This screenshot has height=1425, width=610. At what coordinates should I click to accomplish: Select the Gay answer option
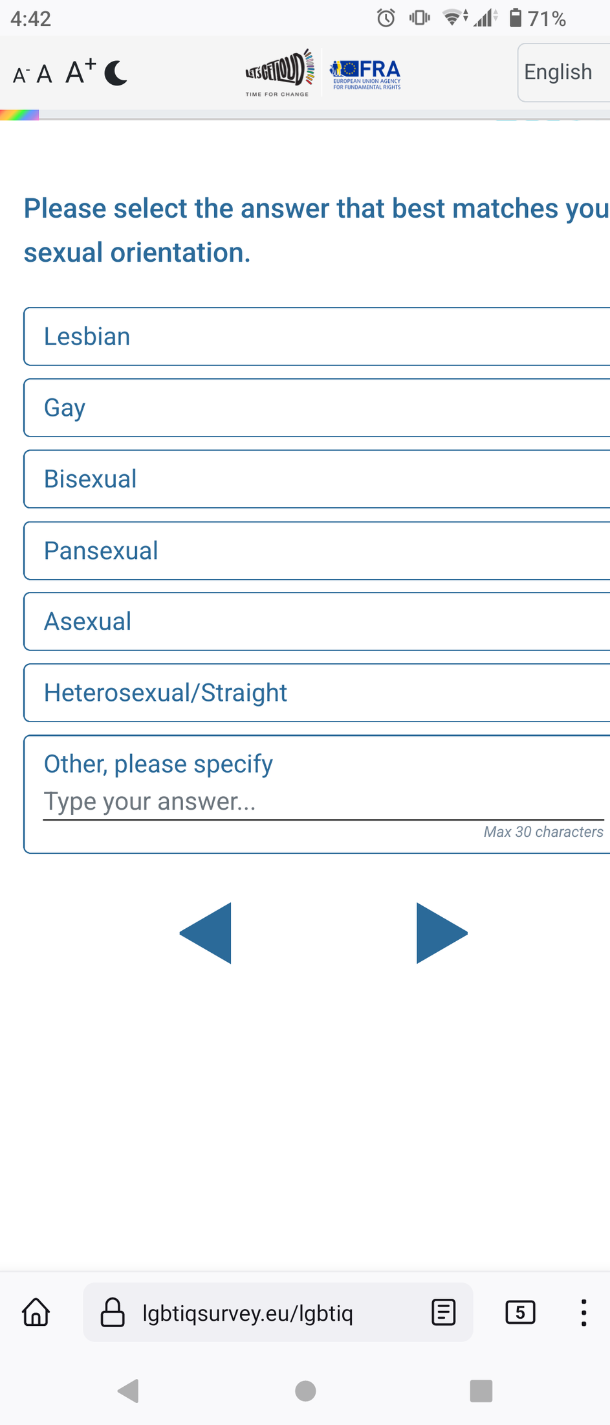[317, 408]
